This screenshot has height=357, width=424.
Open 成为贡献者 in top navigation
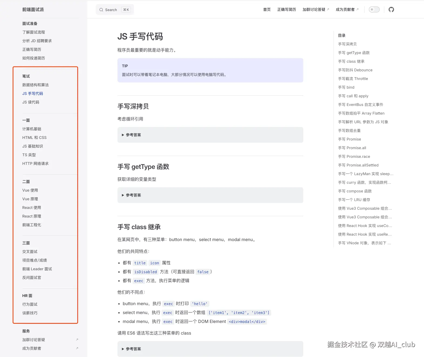[347, 9]
